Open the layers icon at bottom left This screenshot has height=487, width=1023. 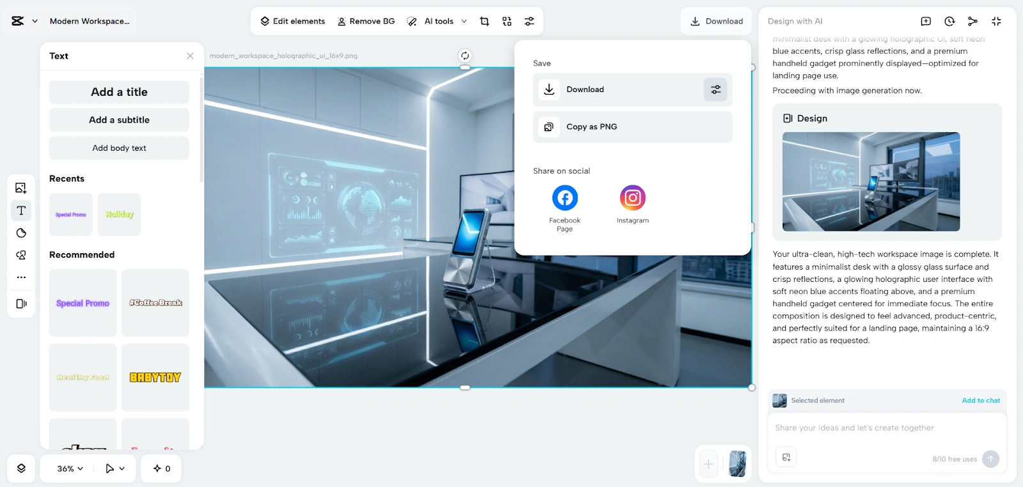tap(21, 468)
